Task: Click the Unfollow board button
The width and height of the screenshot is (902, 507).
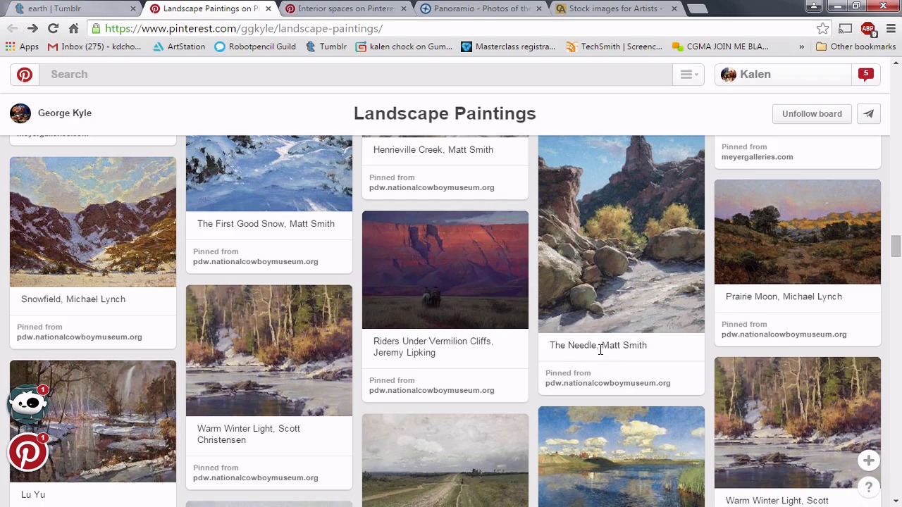Action: click(812, 114)
